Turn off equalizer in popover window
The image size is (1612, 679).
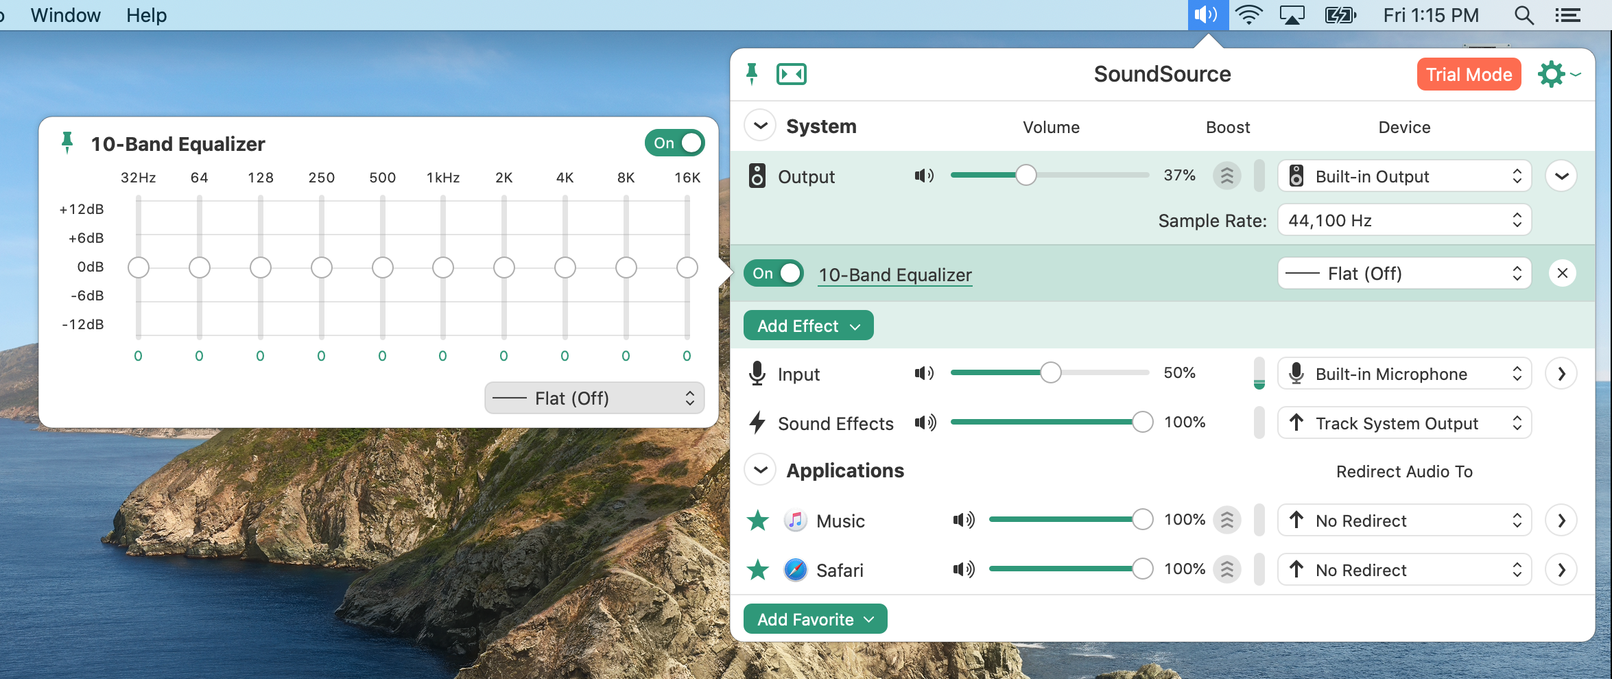[674, 143]
